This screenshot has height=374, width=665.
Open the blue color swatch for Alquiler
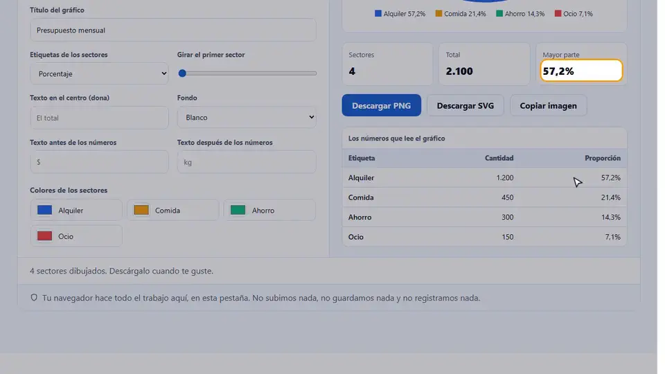click(x=44, y=211)
